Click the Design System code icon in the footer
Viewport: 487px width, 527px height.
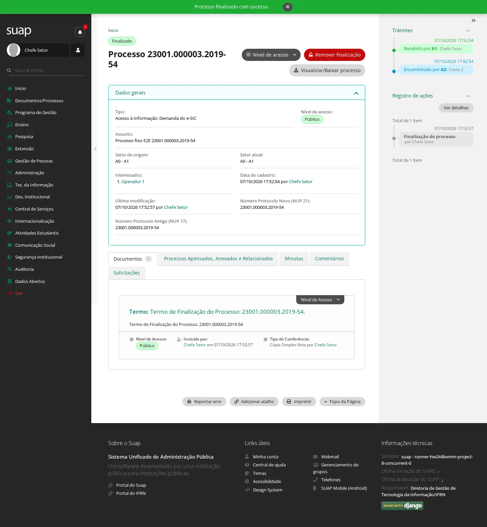click(x=248, y=490)
